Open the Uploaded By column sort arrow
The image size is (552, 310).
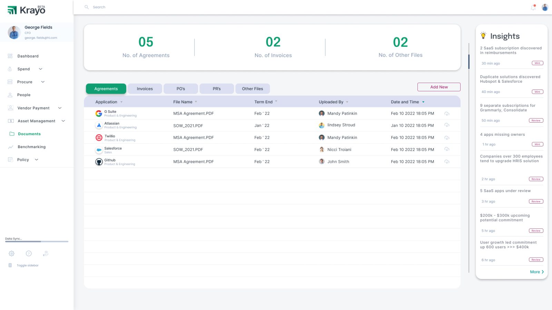pyautogui.click(x=347, y=102)
